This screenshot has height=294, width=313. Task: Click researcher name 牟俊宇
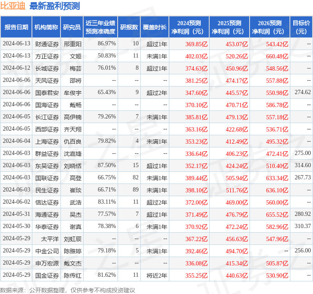[73, 93]
